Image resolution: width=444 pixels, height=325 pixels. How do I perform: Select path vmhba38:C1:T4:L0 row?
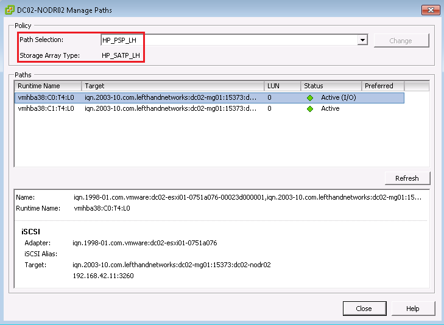46,109
